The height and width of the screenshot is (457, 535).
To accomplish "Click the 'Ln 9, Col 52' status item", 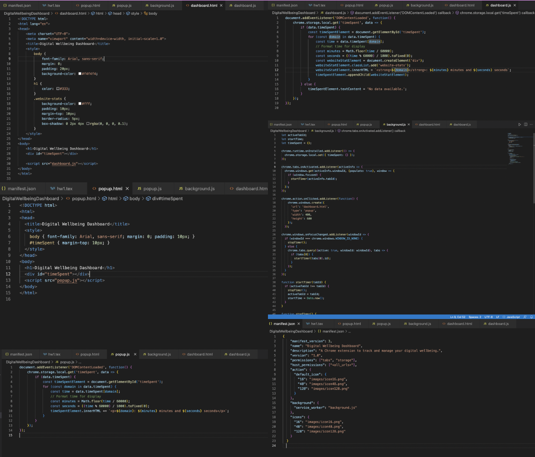I will click(x=457, y=317).
